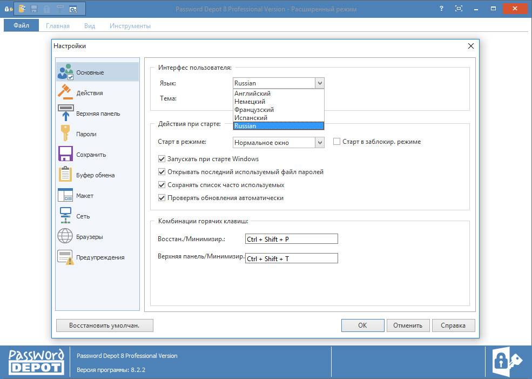Toggle Старт в заблокир. режиме checkbox
The image size is (532, 379).
coord(336,142)
